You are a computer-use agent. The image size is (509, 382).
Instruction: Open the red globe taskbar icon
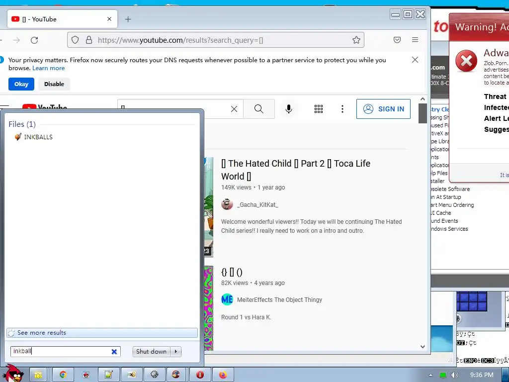tap(177, 375)
